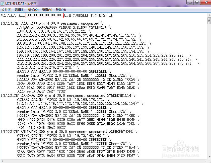Open the 文件(F) menu
Image resolution: width=211 pixels, height=163 pixels.
pos(6,10)
